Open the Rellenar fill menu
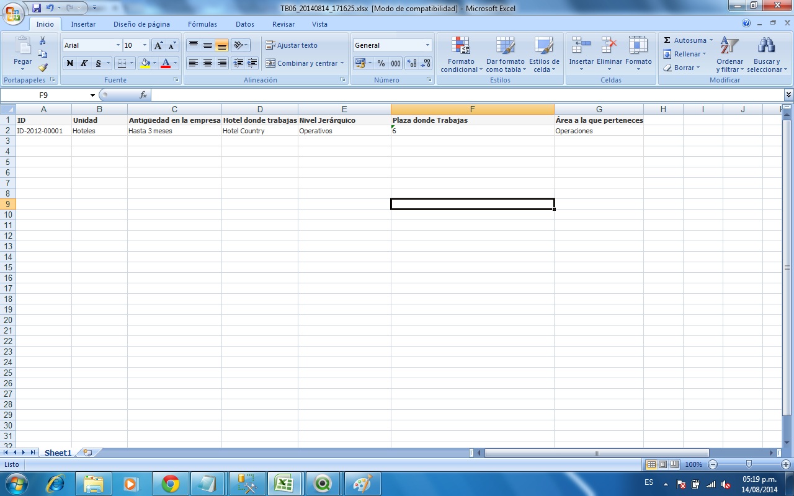This screenshot has width=794, height=496. (685, 54)
